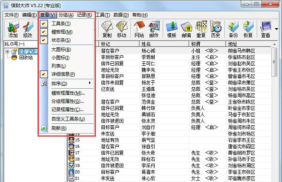Open the 工具(T) menu
The height and width of the screenshot is (182, 282).
102,15
